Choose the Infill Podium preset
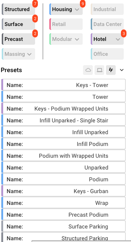 tap(63, 144)
